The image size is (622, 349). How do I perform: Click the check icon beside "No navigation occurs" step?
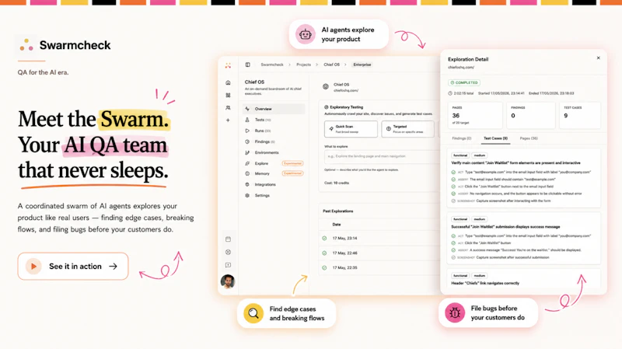tap(453, 194)
